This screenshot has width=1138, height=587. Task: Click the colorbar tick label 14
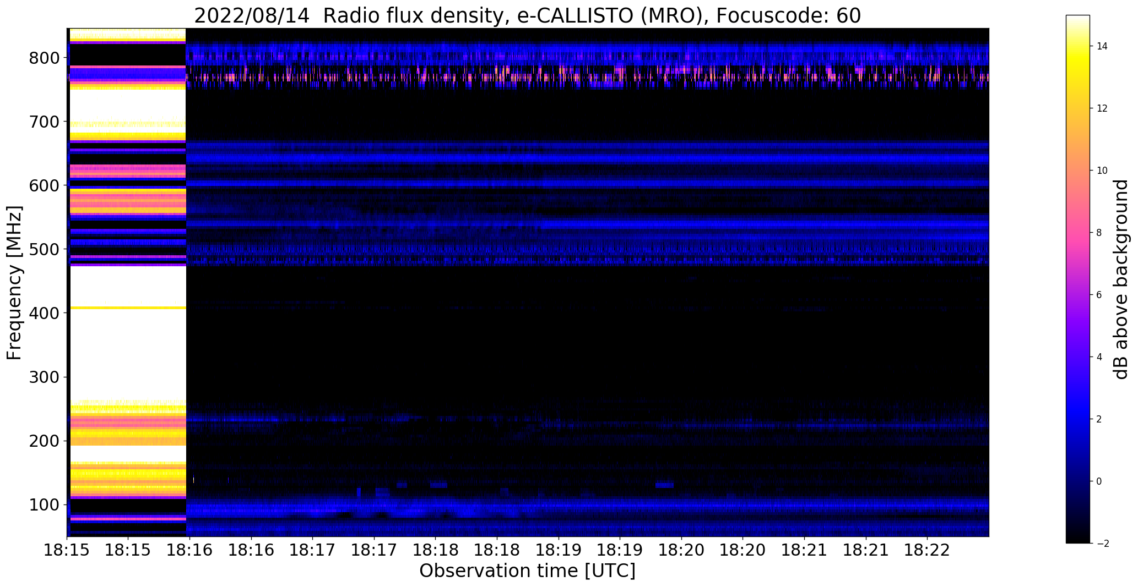(x=1102, y=46)
